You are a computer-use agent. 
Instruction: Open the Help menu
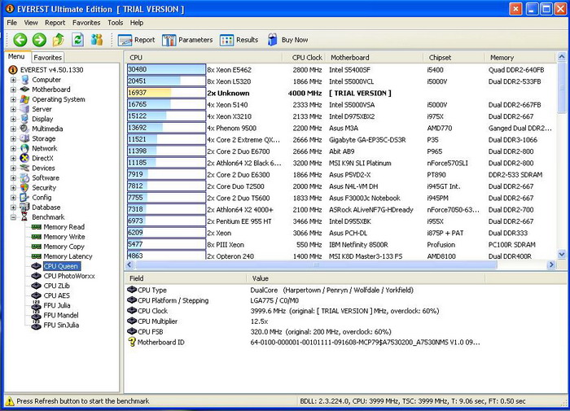[x=137, y=23]
